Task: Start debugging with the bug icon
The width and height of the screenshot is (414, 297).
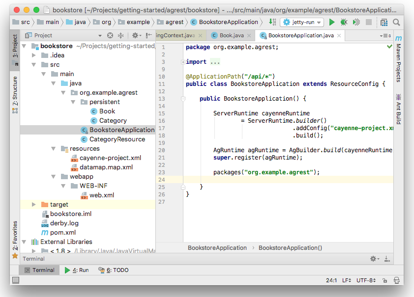Action: (x=344, y=22)
